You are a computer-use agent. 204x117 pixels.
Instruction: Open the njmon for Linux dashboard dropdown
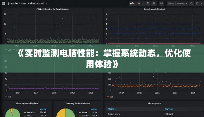[x=23, y=4]
